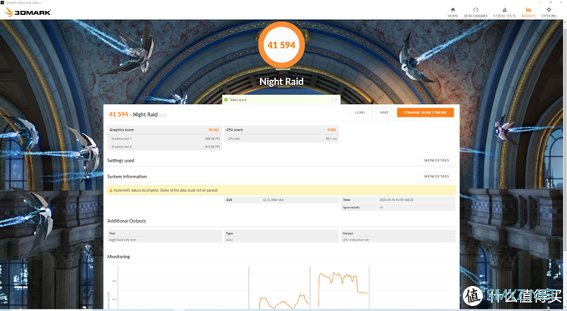
Task: Open the Options section
Action: tap(549, 13)
